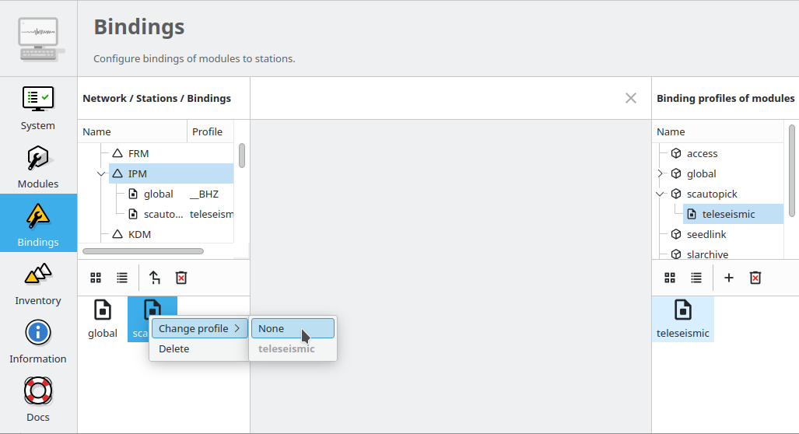Screen dimensions: 799x434
Task: Close the middle bindings panel
Action: coord(631,98)
